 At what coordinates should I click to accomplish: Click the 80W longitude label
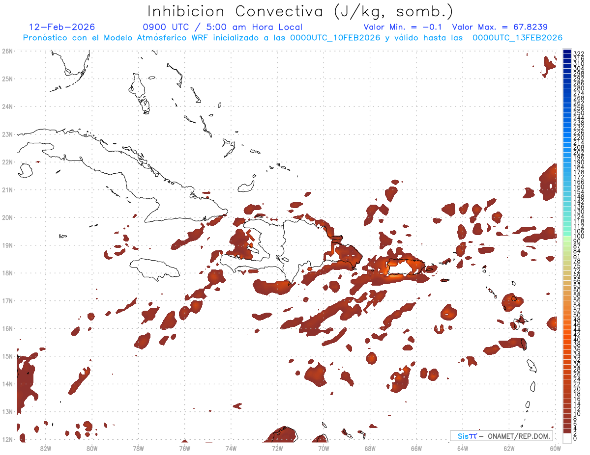coord(92,448)
